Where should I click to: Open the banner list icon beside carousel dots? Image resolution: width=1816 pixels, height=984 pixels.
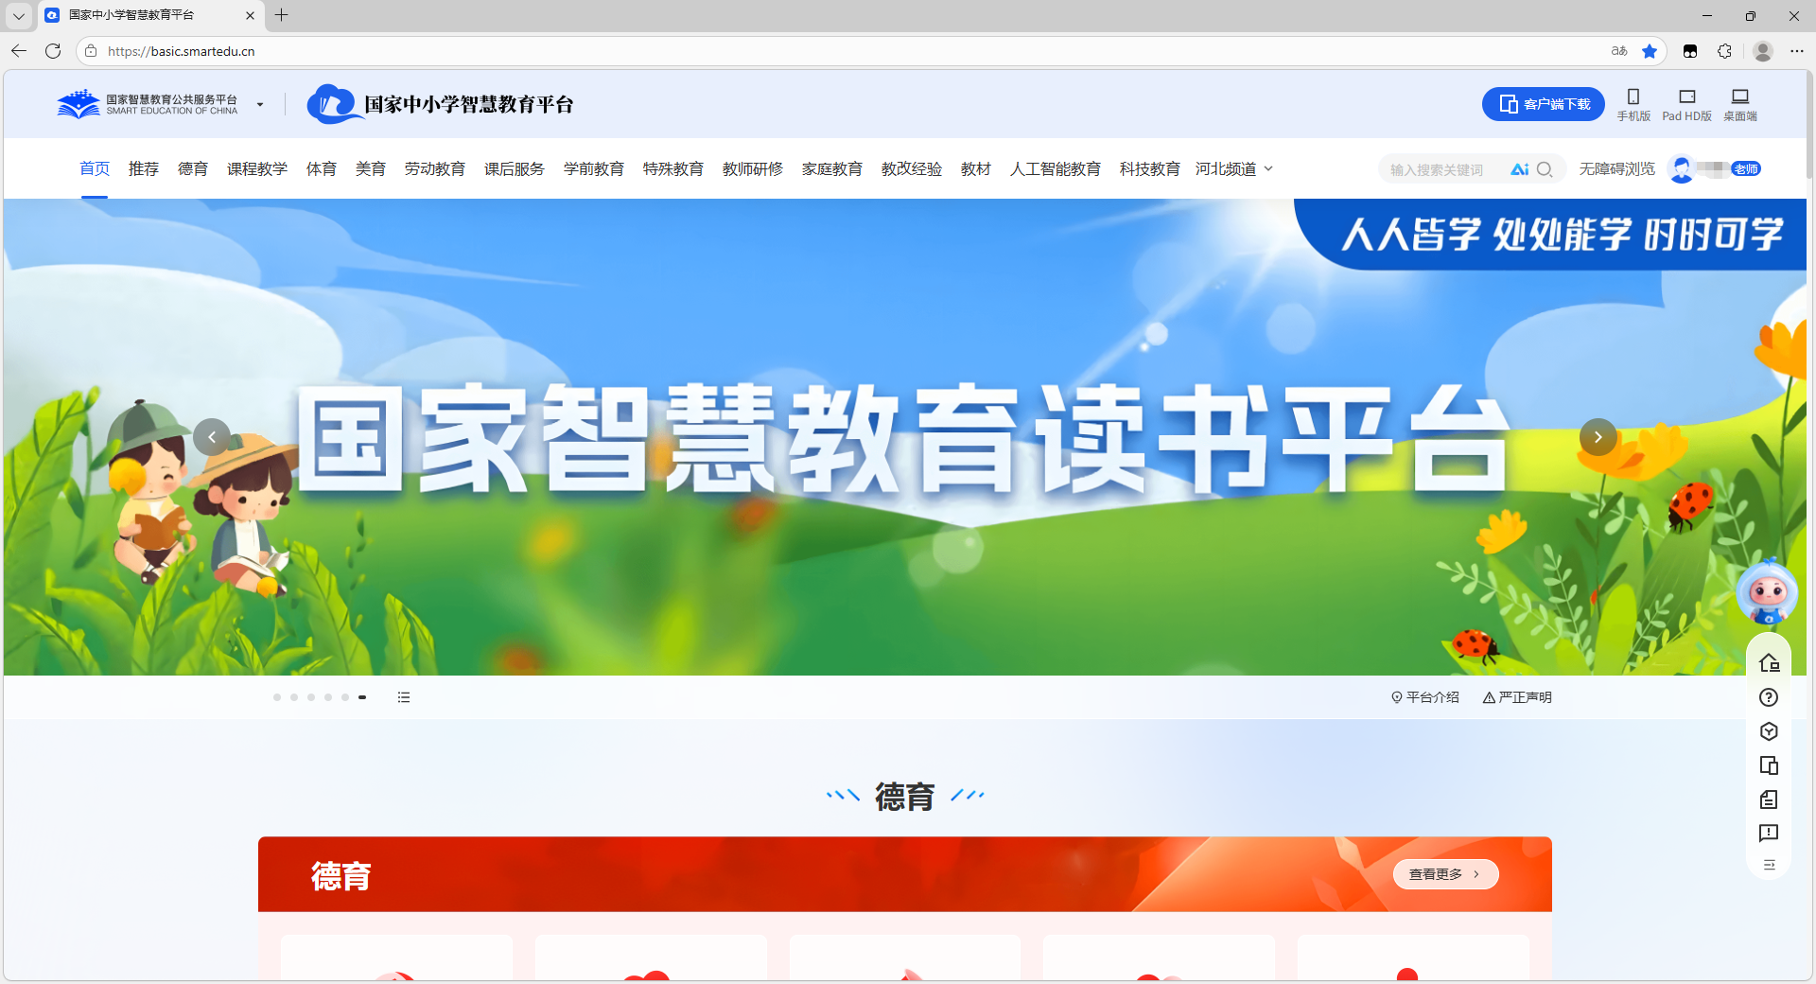tap(404, 697)
